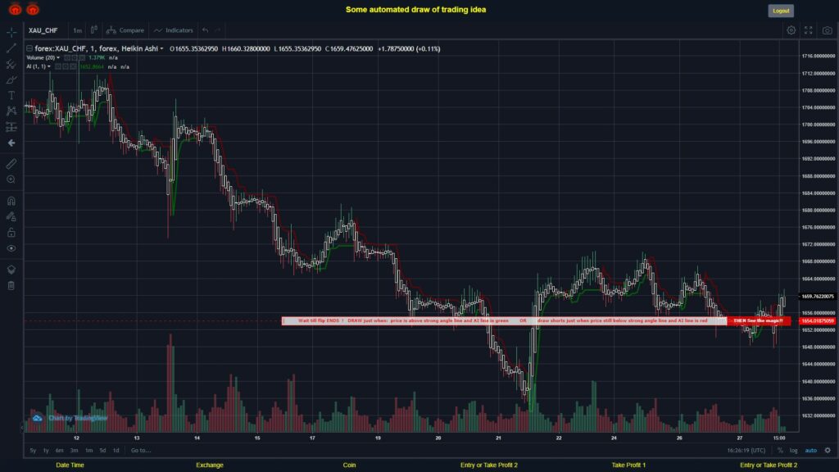This screenshot has width=839, height=472.
Task: Toggle log scale mode
Action: (793, 450)
